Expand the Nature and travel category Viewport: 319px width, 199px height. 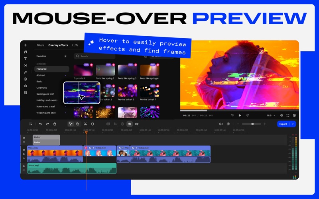[65, 107]
